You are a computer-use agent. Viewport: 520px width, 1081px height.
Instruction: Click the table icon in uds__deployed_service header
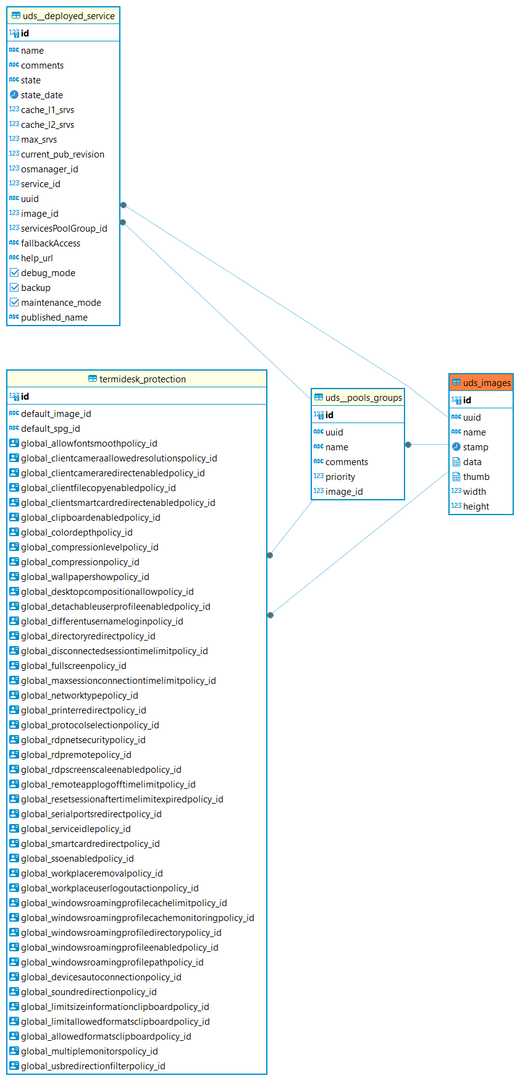(16, 15)
